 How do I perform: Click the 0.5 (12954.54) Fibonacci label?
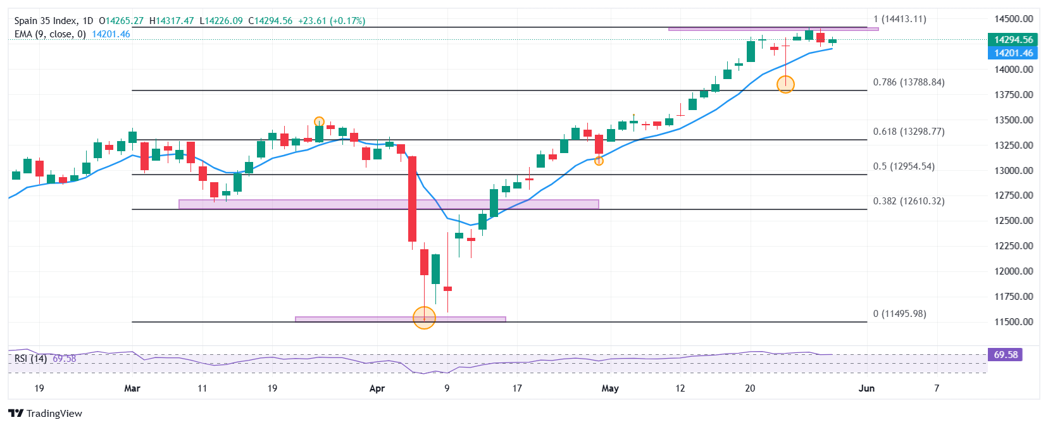tap(904, 166)
